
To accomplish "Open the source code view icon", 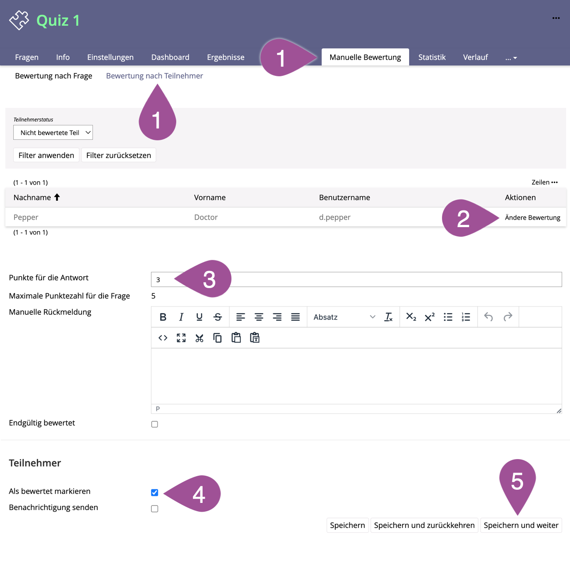I will (x=163, y=338).
